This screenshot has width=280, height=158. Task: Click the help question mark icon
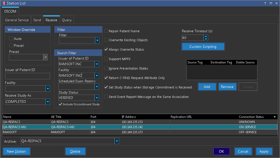click(265, 3)
